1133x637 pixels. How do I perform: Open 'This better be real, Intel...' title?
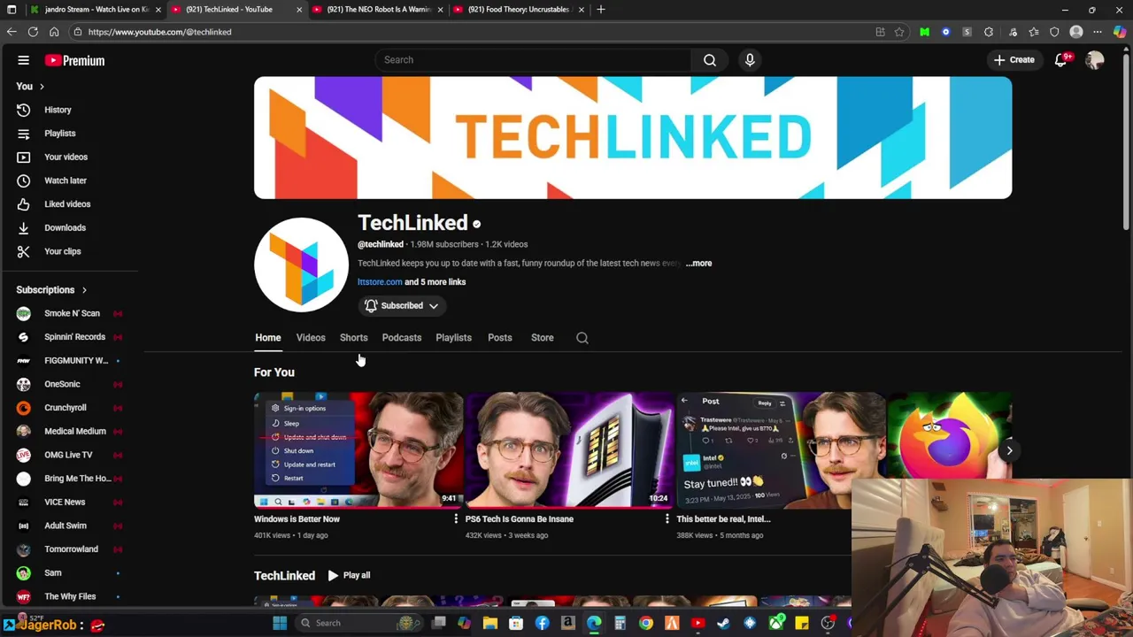click(x=724, y=519)
